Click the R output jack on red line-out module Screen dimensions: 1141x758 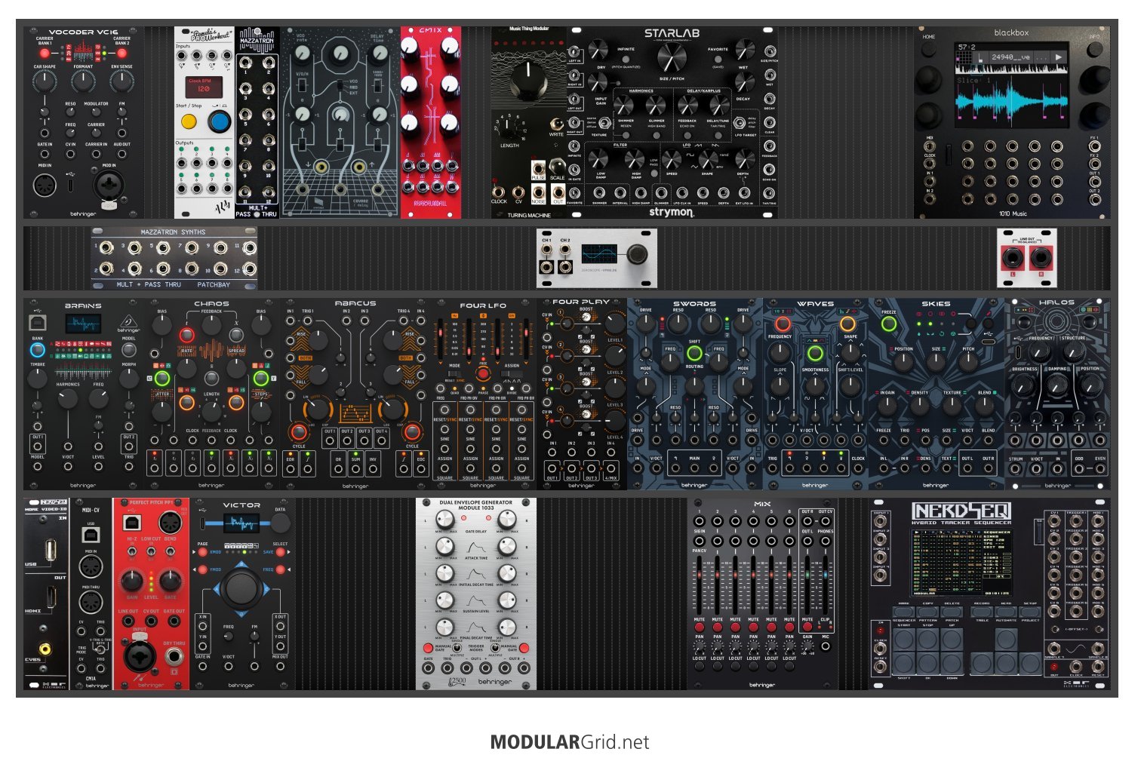point(1041,259)
